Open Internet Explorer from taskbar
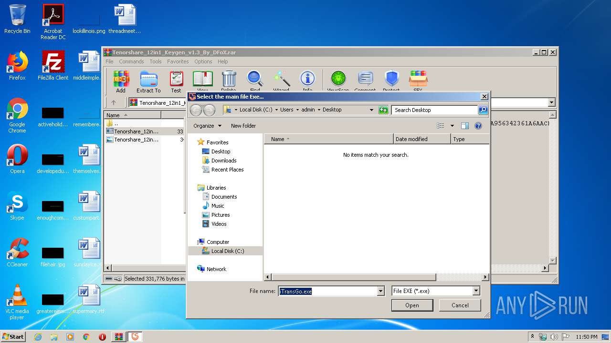Image resolution: width=611 pixels, height=343 pixels. pos(38,337)
